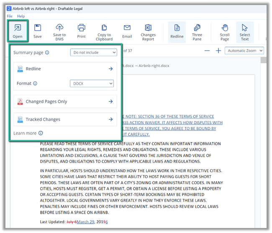272x233 pixels.
Task: Zoom in with plus button
Action: [x=218, y=51]
